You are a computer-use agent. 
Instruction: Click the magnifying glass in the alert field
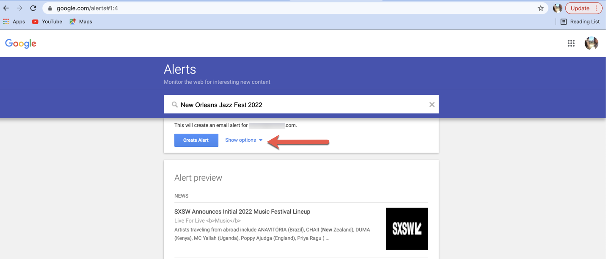click(174, 104)
